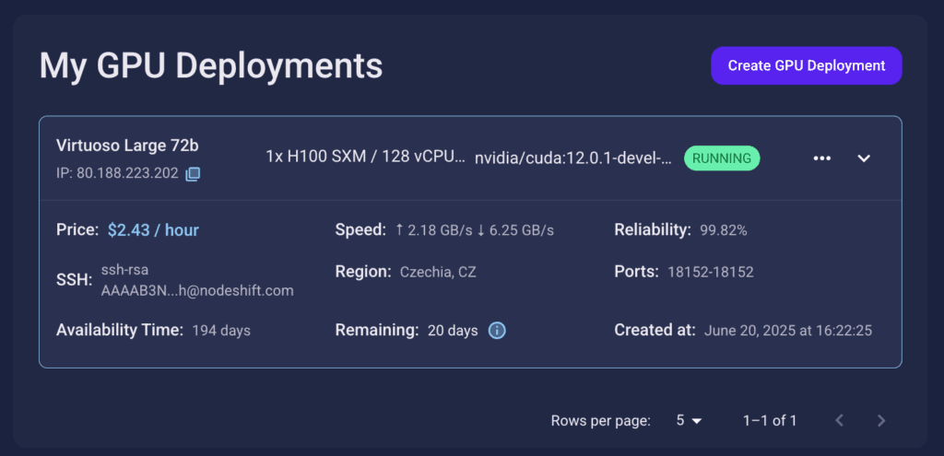Screen dimensions: 944x456
Task: Click the IP 80.188.223.202 text
Action: pos(117,174)
